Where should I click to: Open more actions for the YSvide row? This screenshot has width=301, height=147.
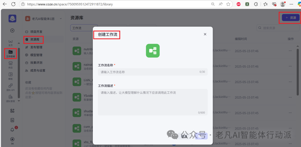point(290,97)
